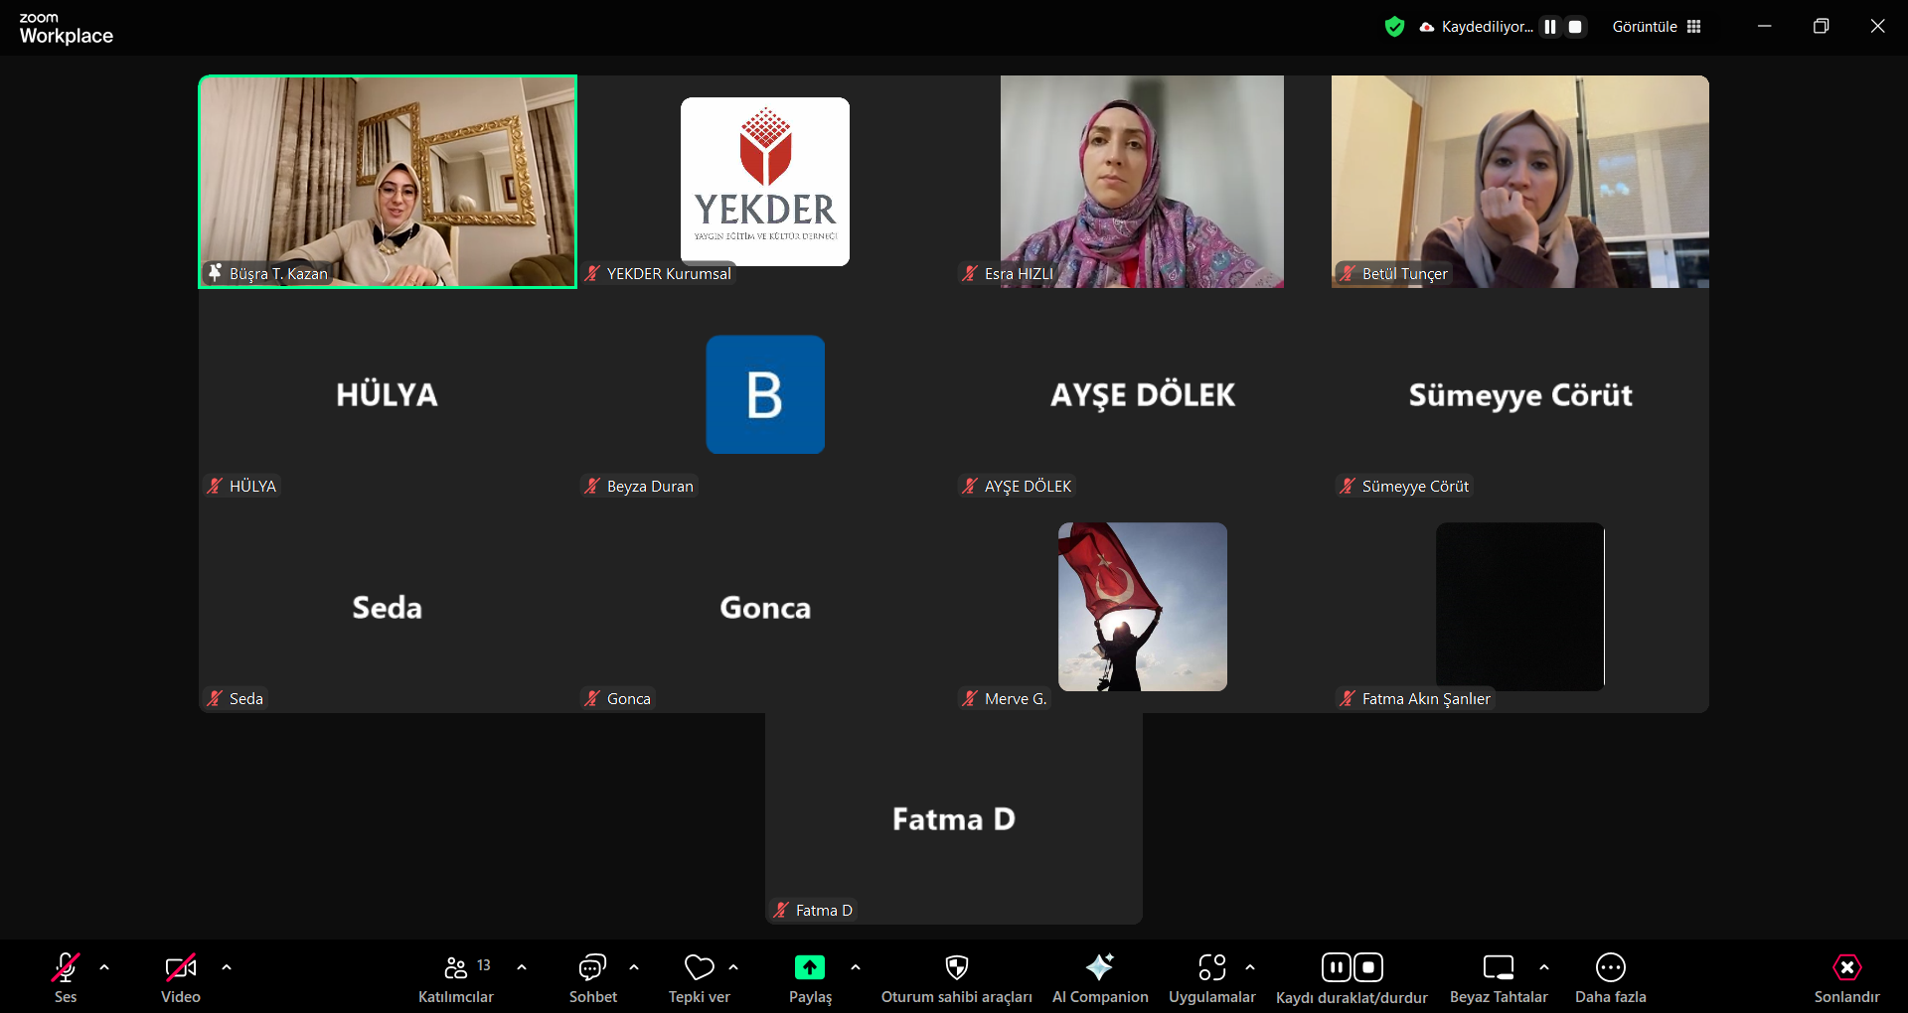1908x1013 pixels.
Task: Start camera with the Video button
Action: click(181, 977)
